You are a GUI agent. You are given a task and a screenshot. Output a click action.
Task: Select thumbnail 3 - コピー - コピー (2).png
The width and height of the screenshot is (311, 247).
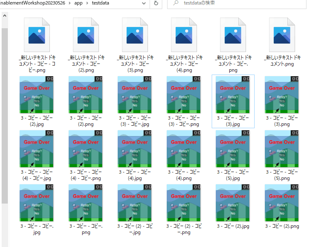(x=85, y=95)
